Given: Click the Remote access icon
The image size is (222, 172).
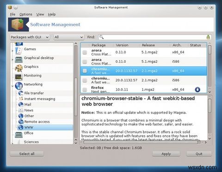Looking at the screenshot, I should (x=21, y=122).
